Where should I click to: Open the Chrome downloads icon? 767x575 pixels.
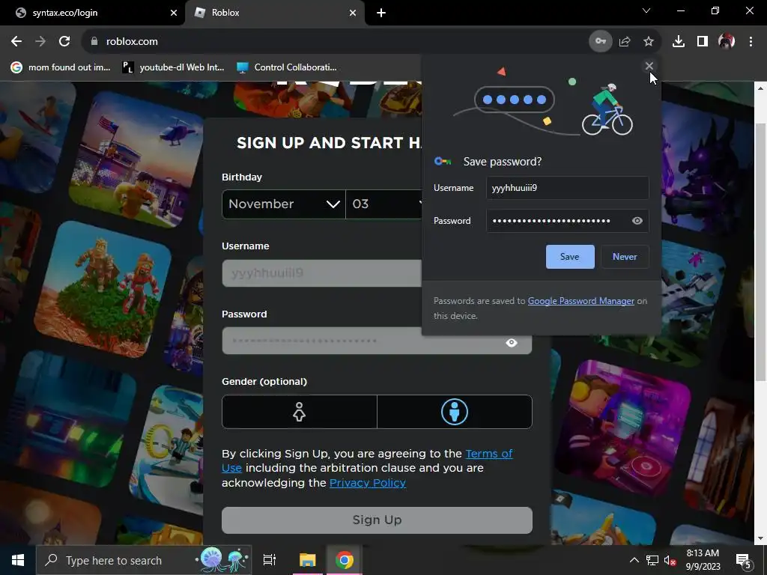[679, 42]
